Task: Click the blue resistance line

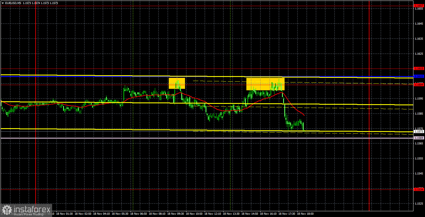Action: coord(203,76)
